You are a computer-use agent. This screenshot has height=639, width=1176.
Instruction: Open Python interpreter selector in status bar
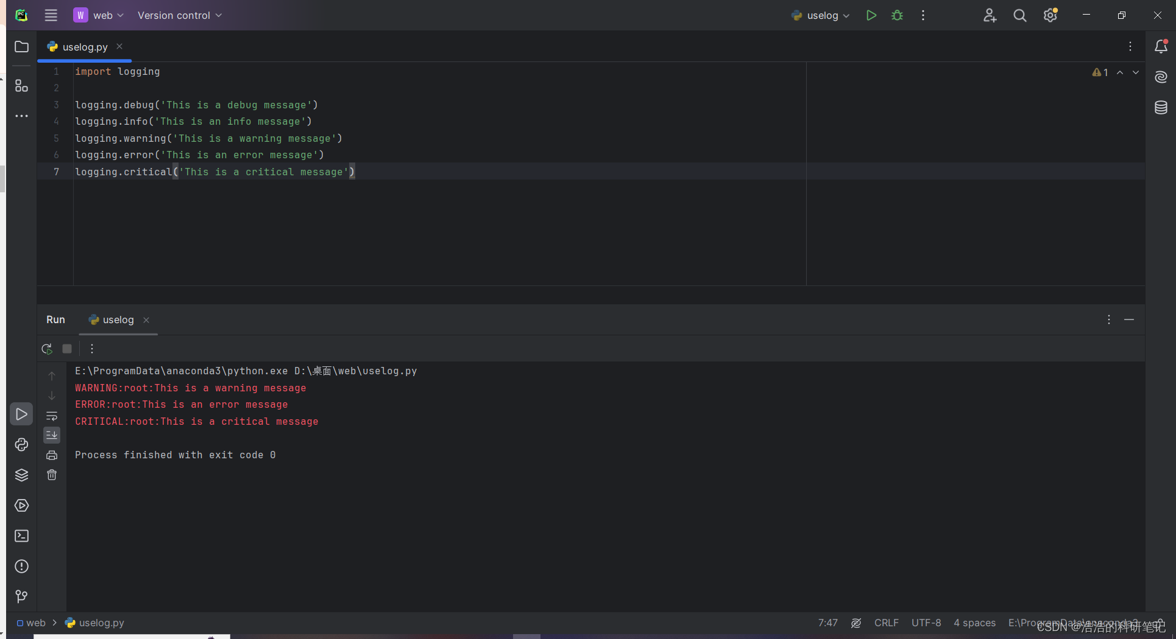(1073, 623)
